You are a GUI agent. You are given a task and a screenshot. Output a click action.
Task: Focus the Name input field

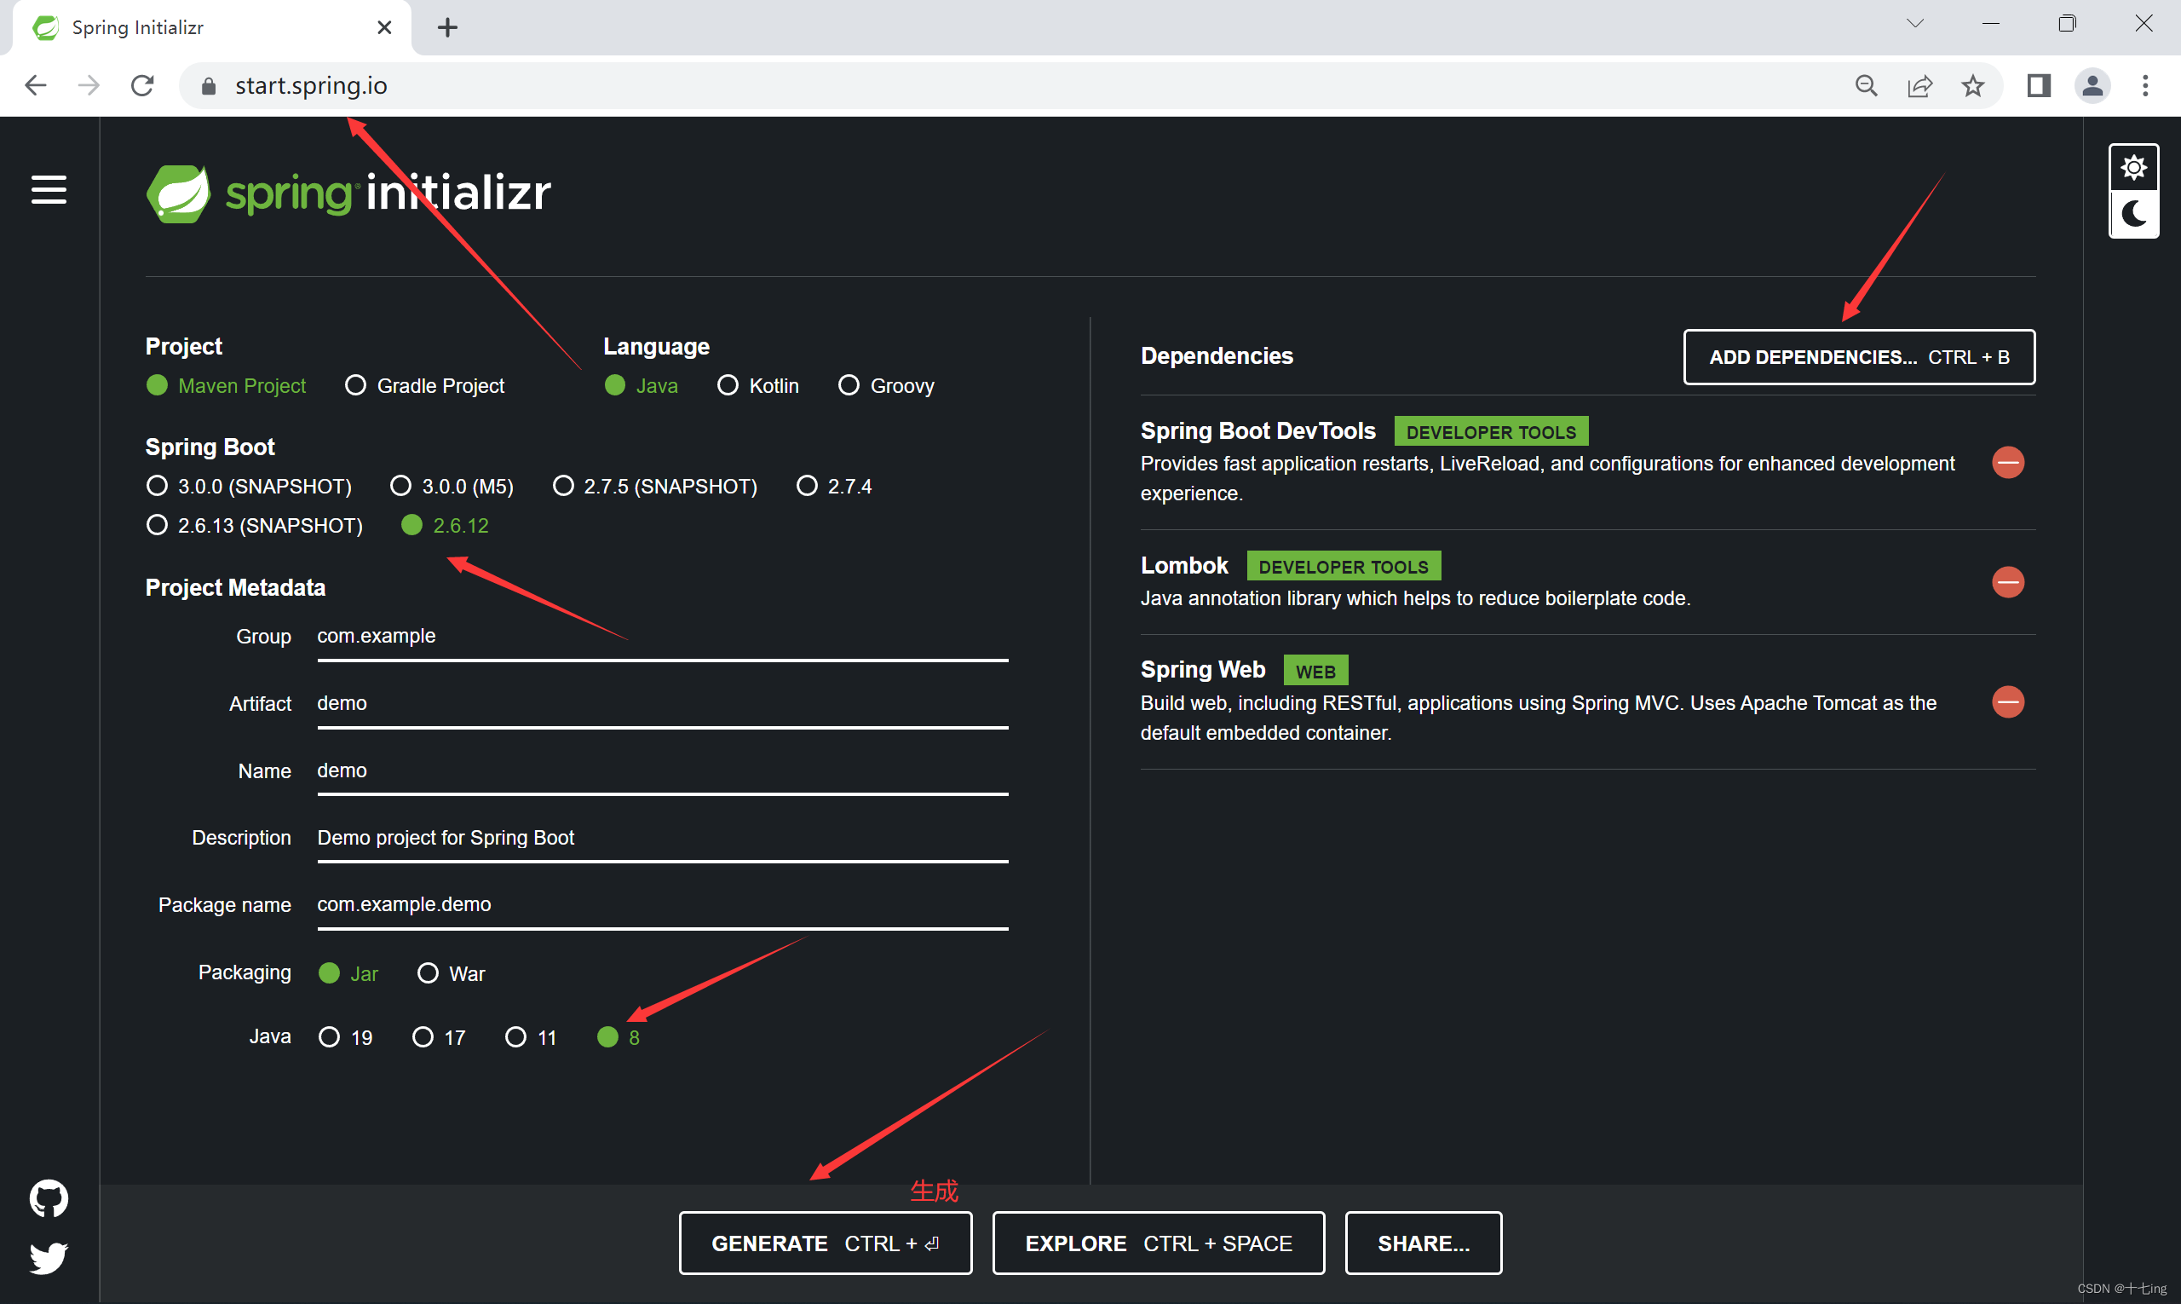662,770
